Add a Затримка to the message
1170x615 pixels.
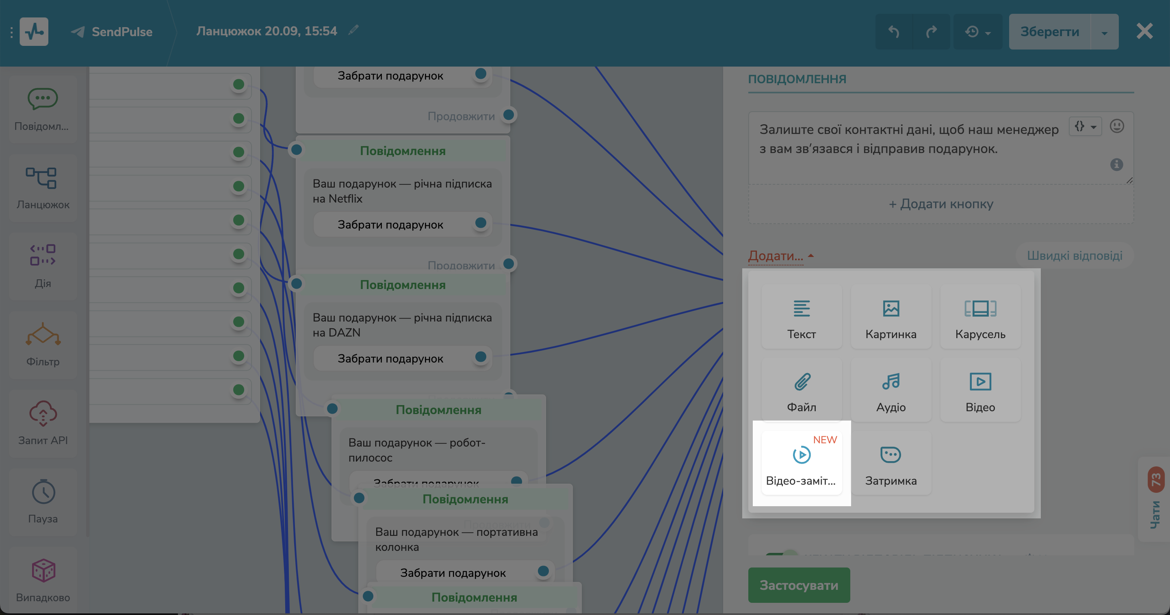(x=890, y=463)
